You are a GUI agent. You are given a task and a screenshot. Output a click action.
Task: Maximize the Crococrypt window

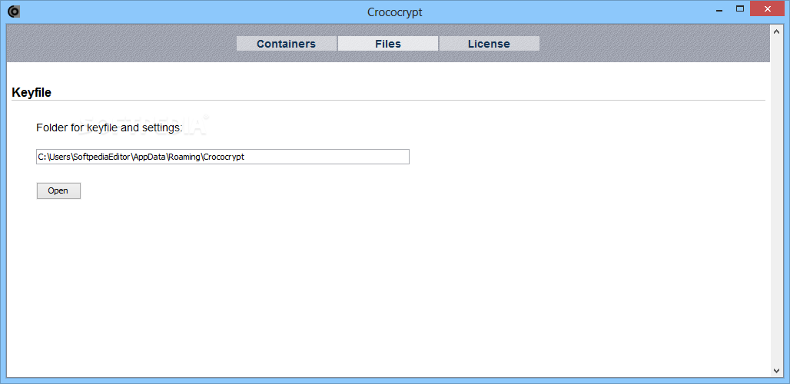click(739, 8)
